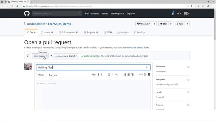Click the Leave a comment text area

point(93,95)
